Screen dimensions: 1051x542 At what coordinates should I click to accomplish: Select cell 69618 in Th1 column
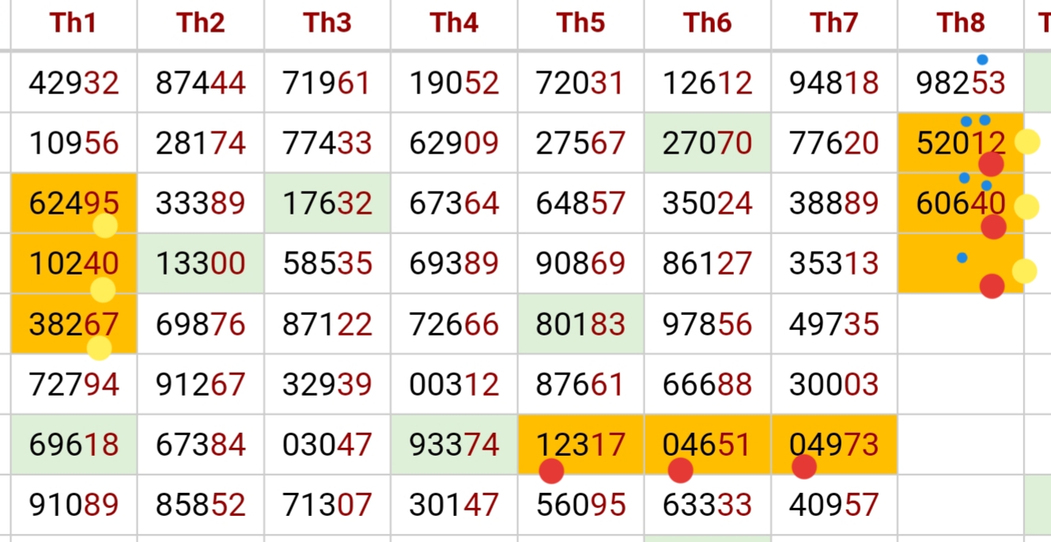click(x=74, y=445)
